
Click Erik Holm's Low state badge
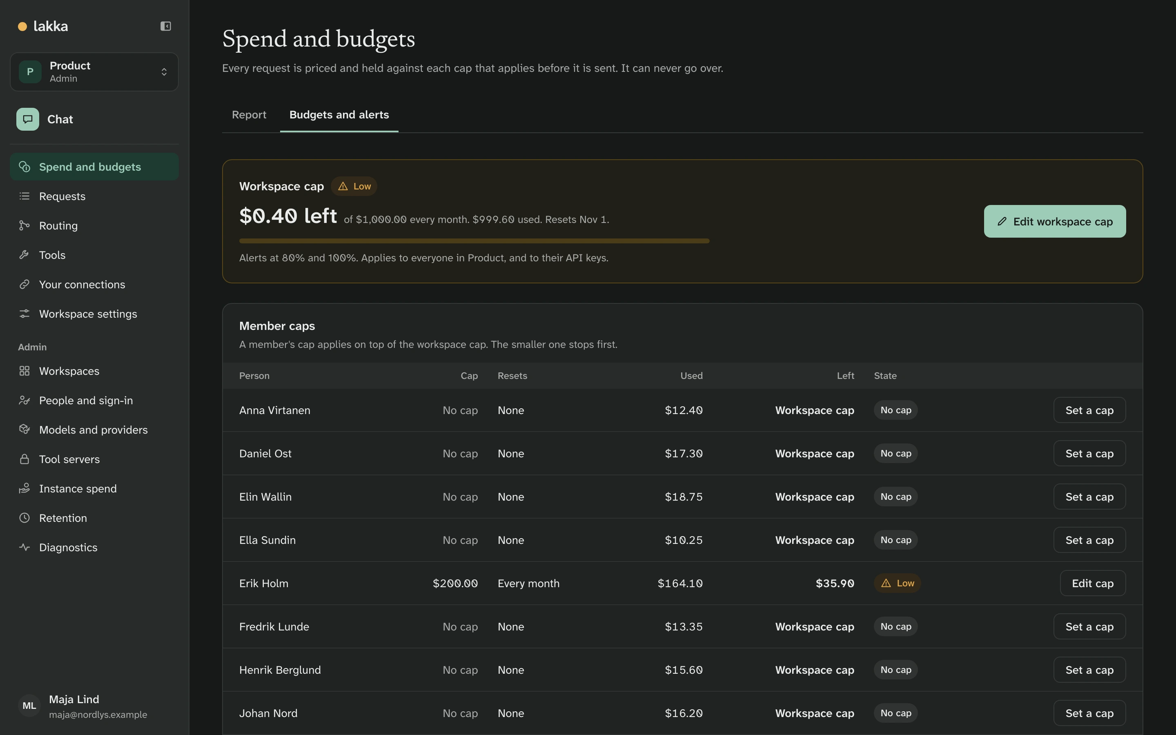click(x=897, y=584)
